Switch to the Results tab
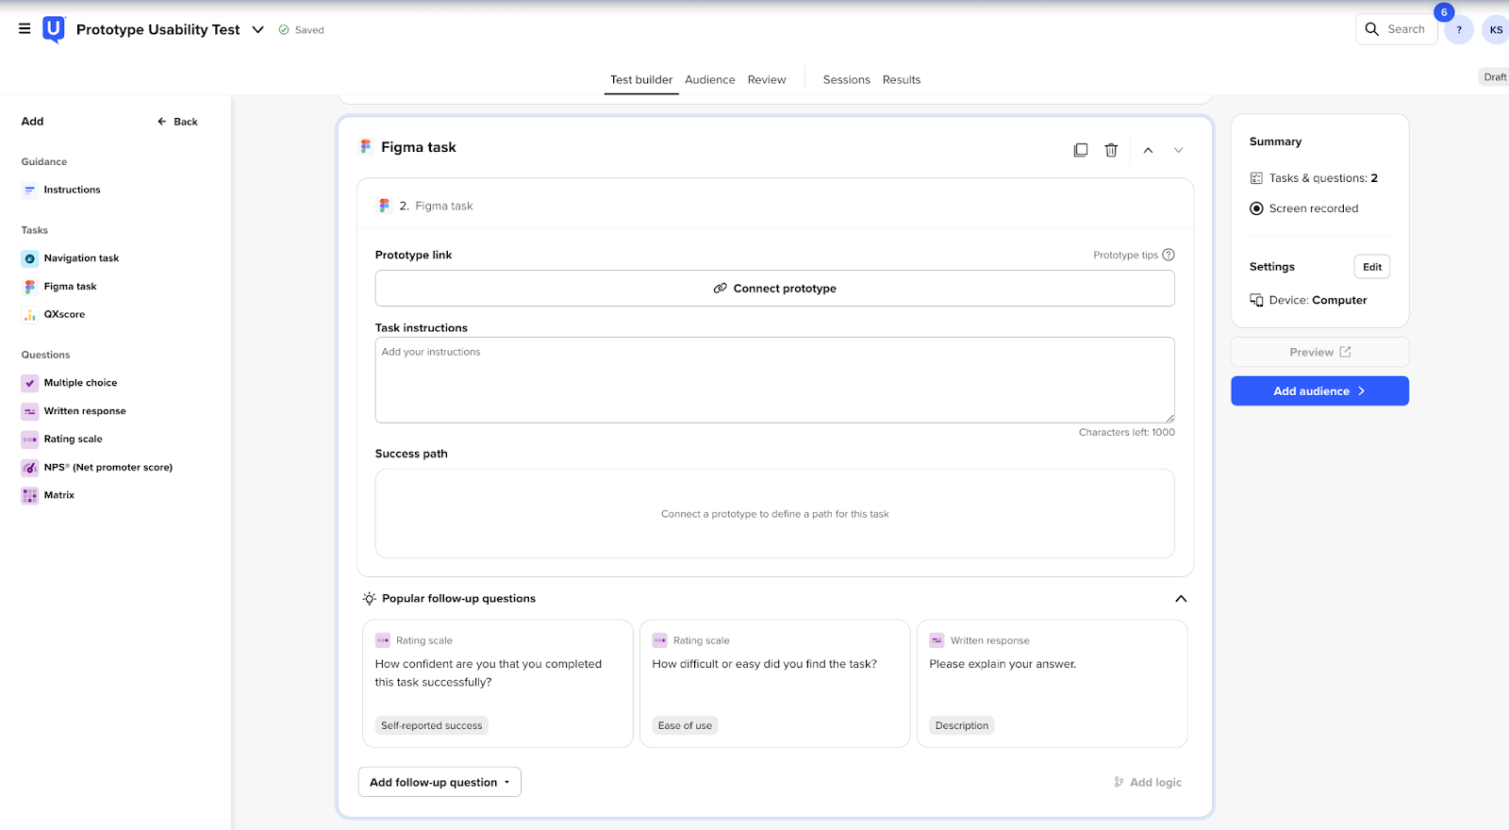 [x=902, y=80]
